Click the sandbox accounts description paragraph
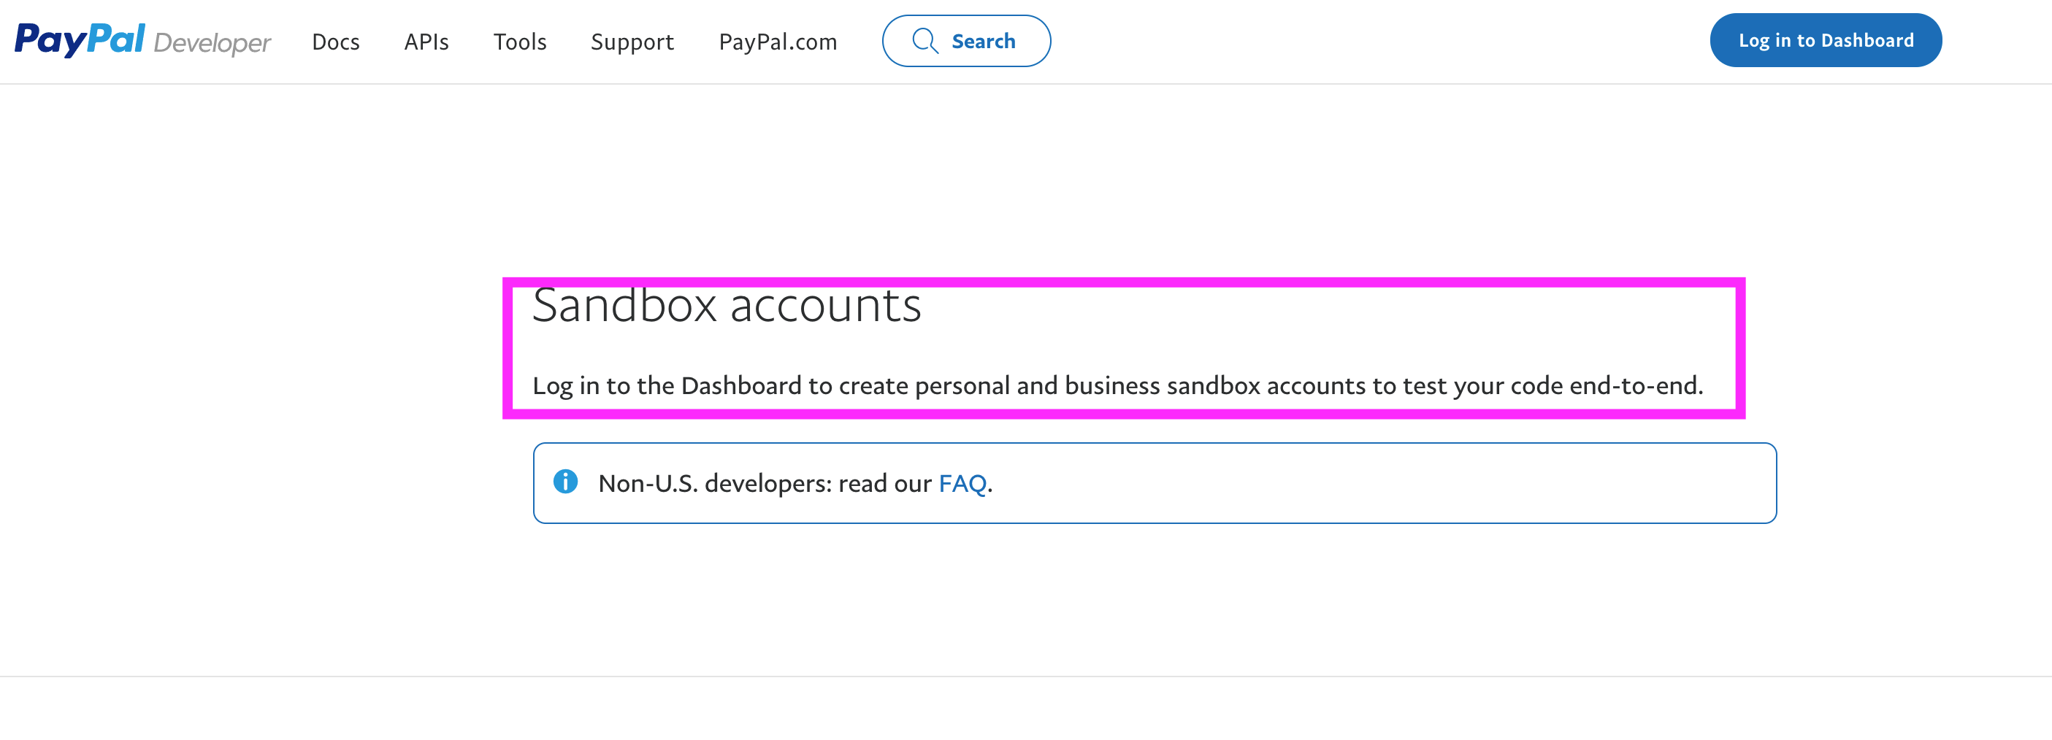This screenshot has height=740, width=2052. 1117,386
